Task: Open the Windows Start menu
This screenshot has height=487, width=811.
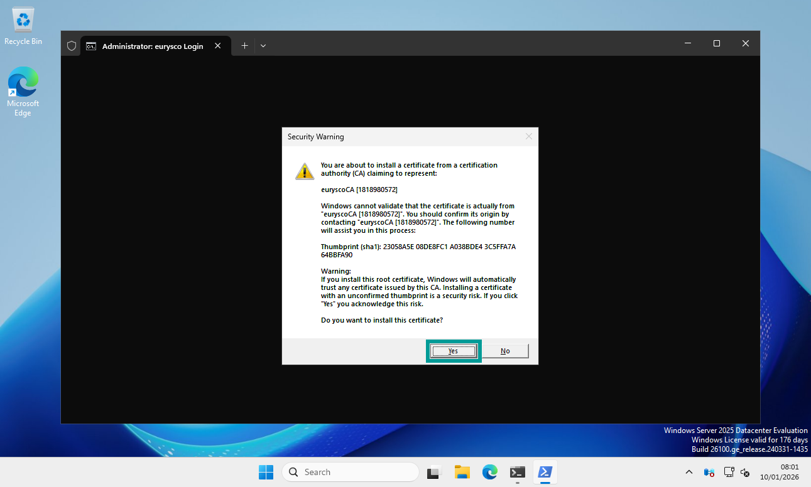Action: (x=266, y=472)
